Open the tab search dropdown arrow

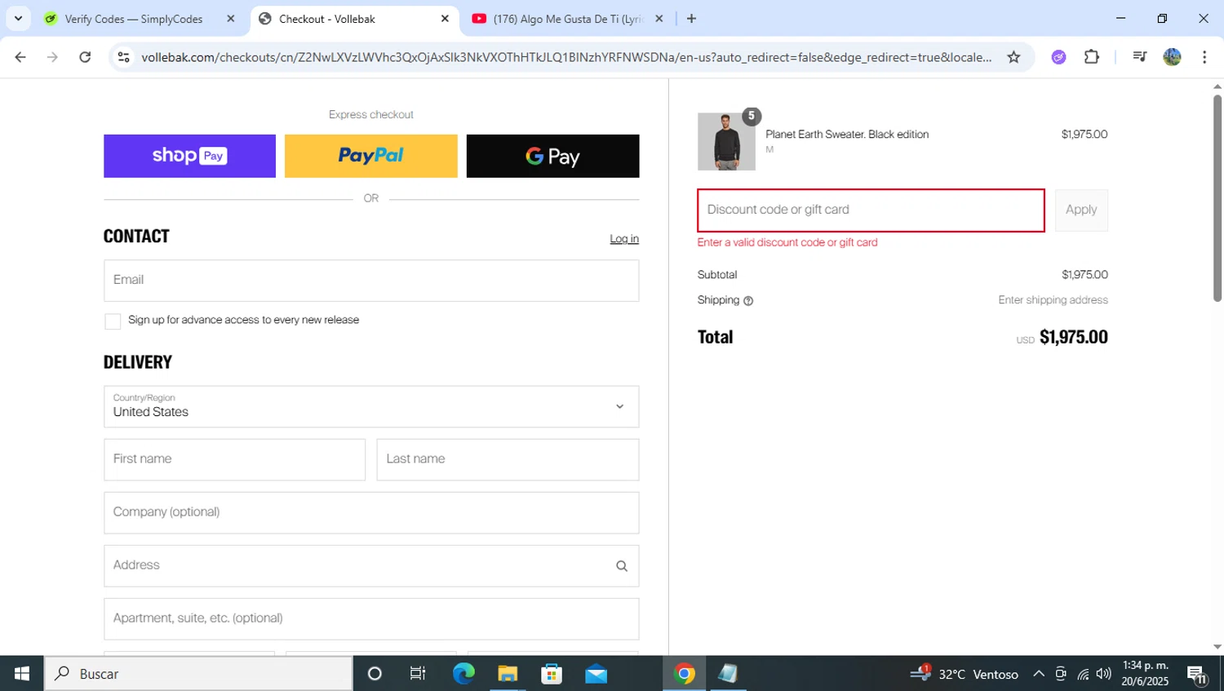point(18,19)
